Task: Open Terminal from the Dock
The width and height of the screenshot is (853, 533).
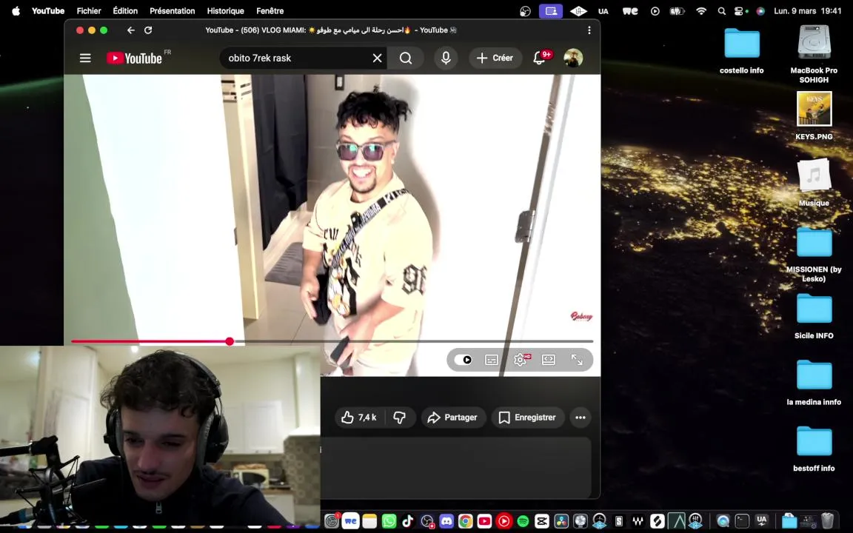Action: 742,520
